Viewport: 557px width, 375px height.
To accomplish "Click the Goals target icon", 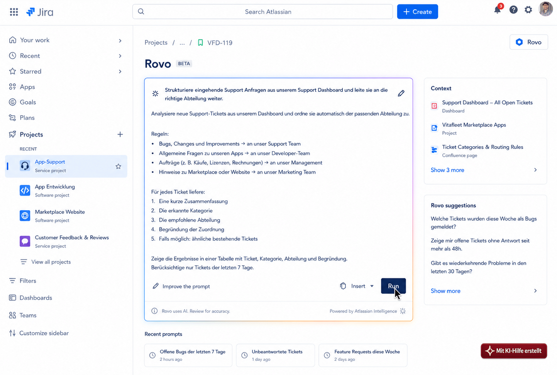I will [13, 102].
